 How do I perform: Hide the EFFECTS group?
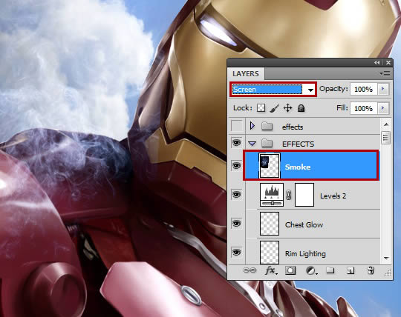click(x=236, y=143)
